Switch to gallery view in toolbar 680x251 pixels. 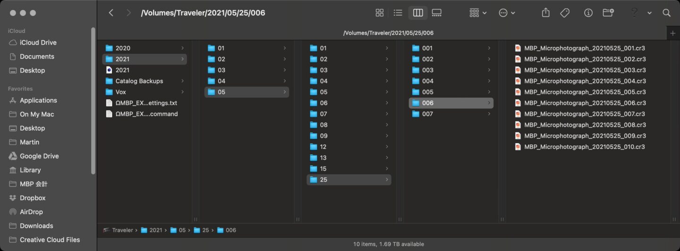pos(436,13)
